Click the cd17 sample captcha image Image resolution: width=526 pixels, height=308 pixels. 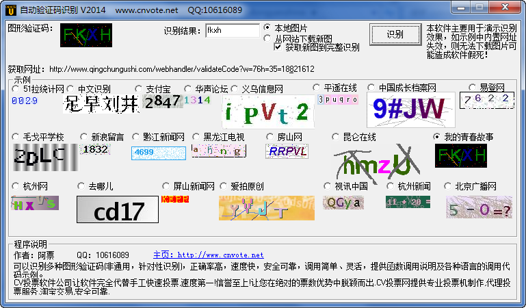[117, 209]
